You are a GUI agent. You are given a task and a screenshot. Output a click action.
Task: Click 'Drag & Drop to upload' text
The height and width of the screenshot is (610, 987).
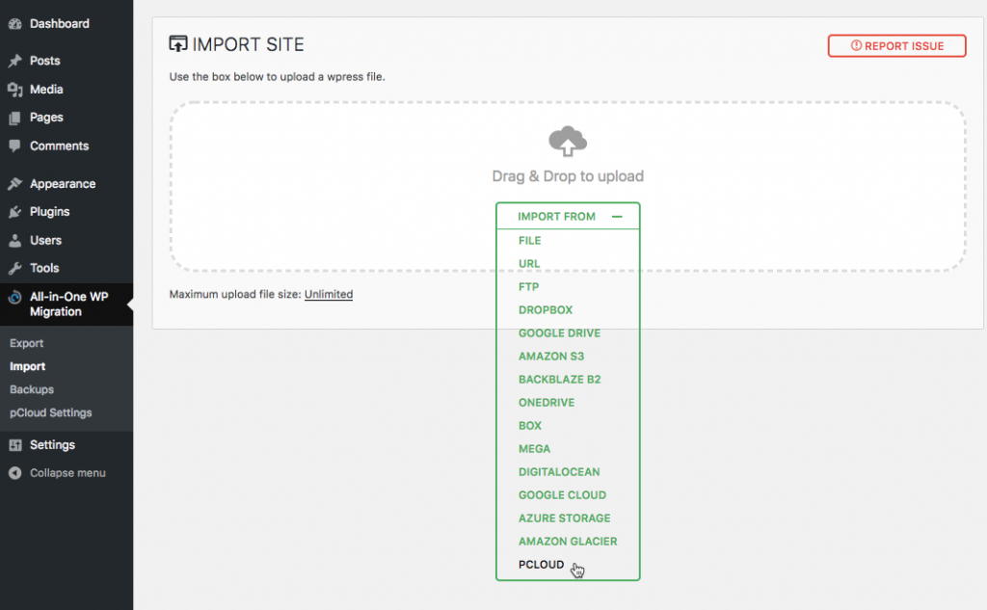(568, 176)
